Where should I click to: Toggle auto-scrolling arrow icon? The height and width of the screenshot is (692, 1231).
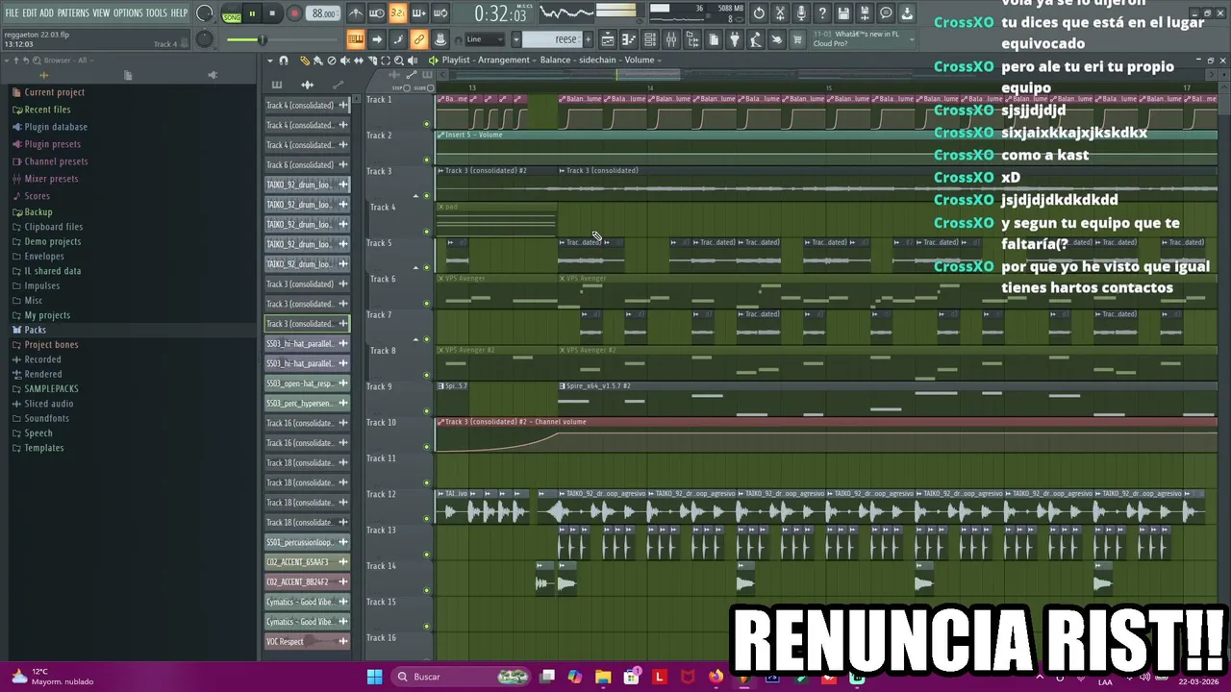click(x=377, y=39)
